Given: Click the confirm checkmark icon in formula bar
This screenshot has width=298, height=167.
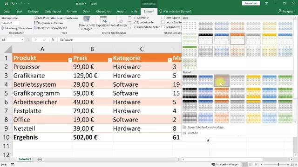Looking at the screenshot, I should (x=44, y=39).
